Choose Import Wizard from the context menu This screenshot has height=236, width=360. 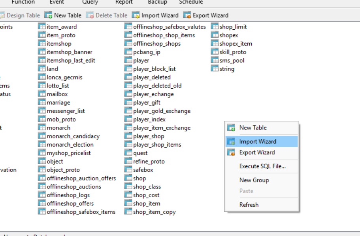258,142
